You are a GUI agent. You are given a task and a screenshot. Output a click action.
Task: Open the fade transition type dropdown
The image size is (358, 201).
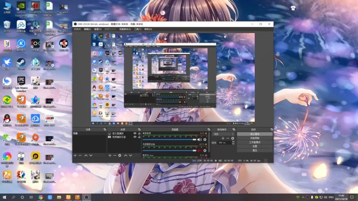tap(223, 134)
